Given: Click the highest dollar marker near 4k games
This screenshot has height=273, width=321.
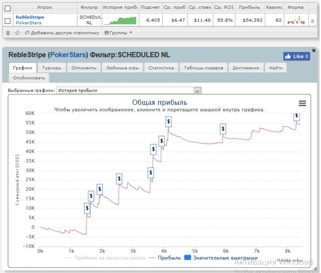Looking at the screenshot, I should click(x=169, y=121).
